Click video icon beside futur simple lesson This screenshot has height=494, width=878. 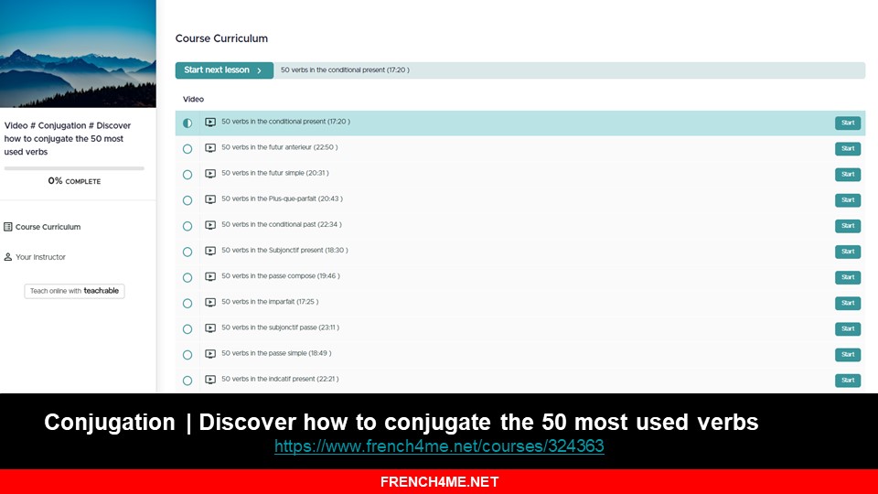click(210, 174)
